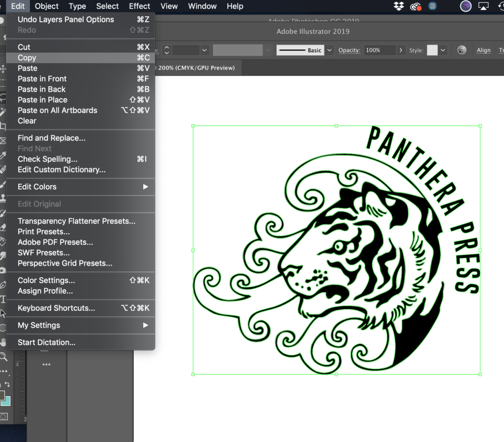Open Find and Replace...
504x442 pixels.
80,138
